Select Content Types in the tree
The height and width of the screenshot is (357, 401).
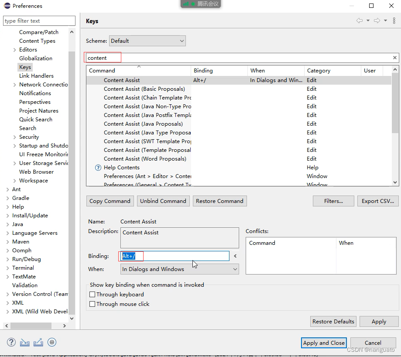(37, 41)
